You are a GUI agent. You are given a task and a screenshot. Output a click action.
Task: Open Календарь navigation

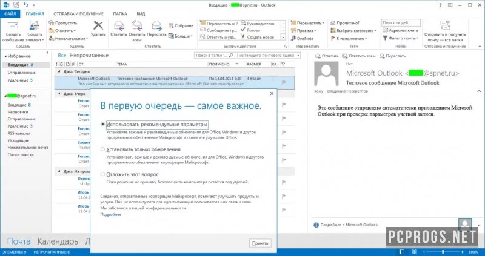tap(58, 241)
